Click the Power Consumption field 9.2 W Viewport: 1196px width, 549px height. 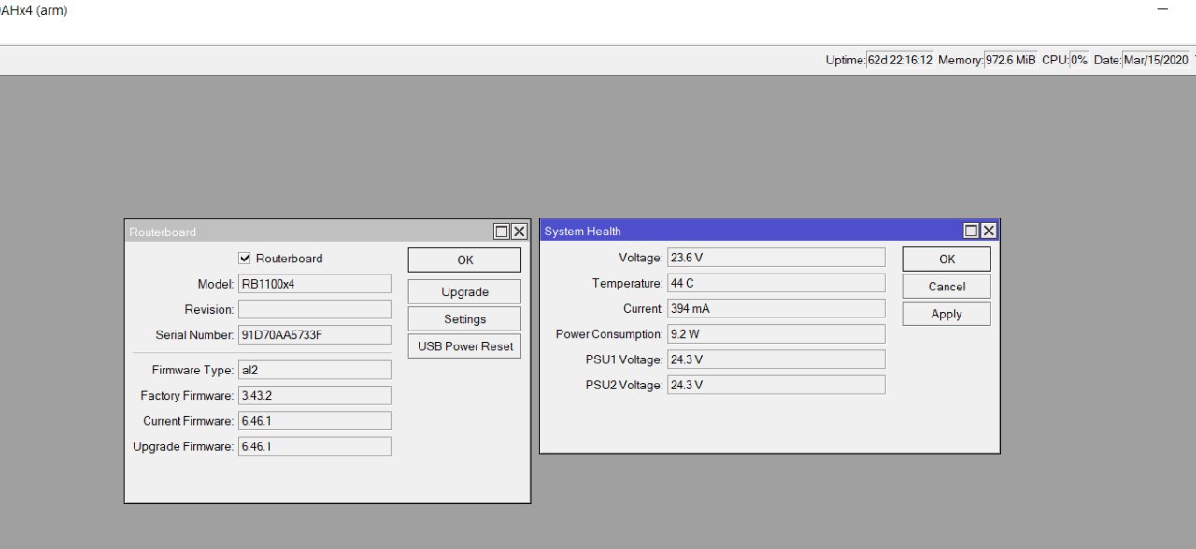776,333
